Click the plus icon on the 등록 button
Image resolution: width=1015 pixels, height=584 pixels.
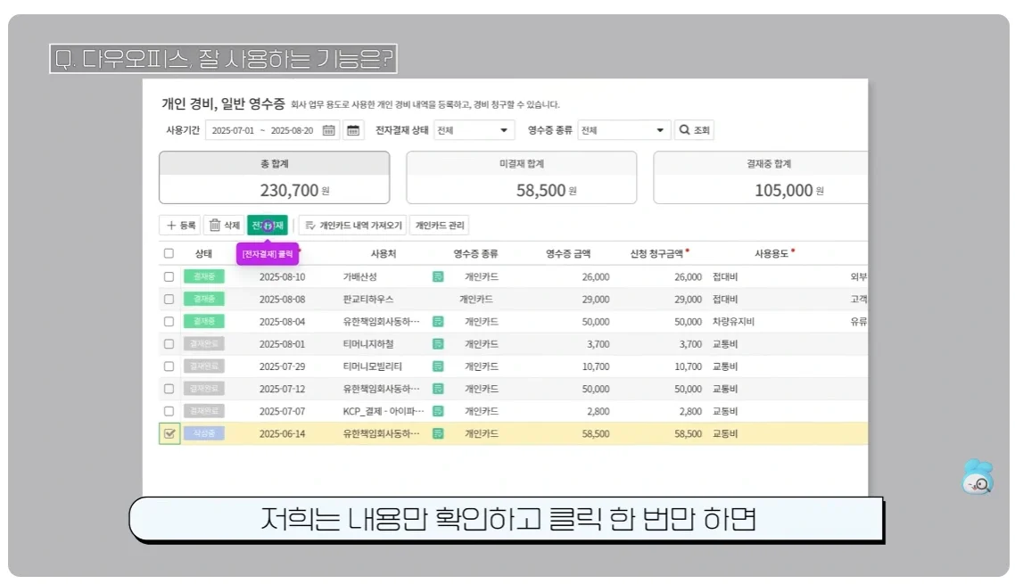click(170, 225)
